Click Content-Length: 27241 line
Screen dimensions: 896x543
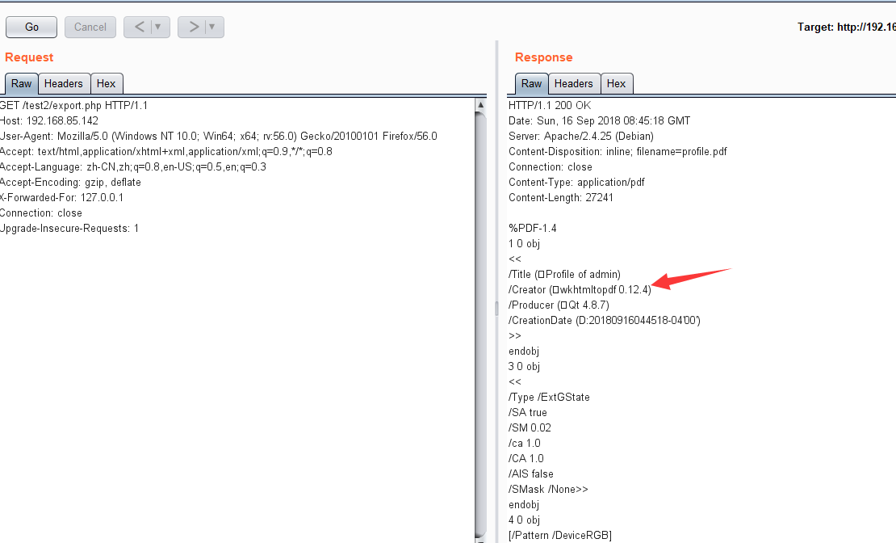coord(560,197)
